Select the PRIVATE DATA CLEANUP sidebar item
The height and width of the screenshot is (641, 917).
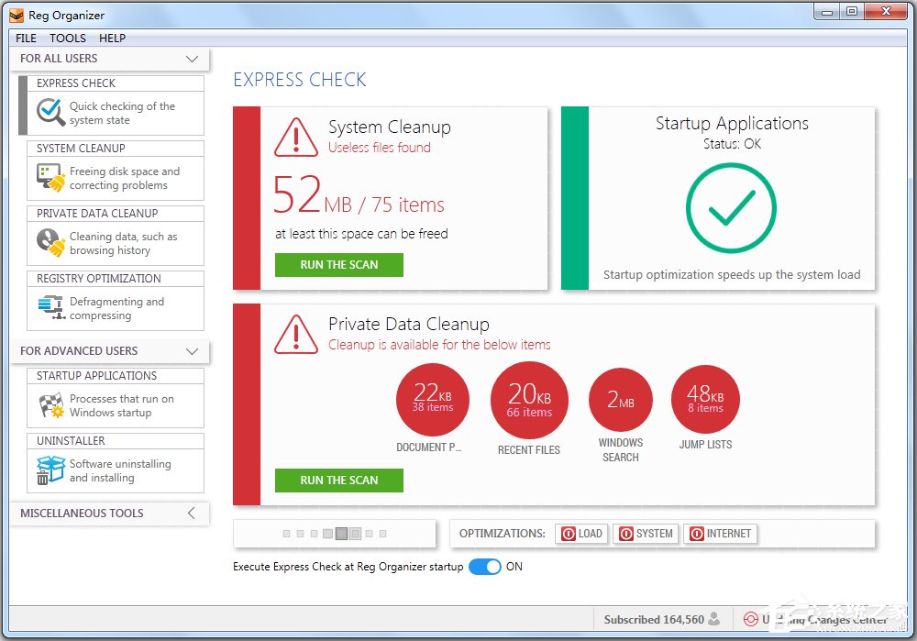pyautogui.click(x=116, y=235)
